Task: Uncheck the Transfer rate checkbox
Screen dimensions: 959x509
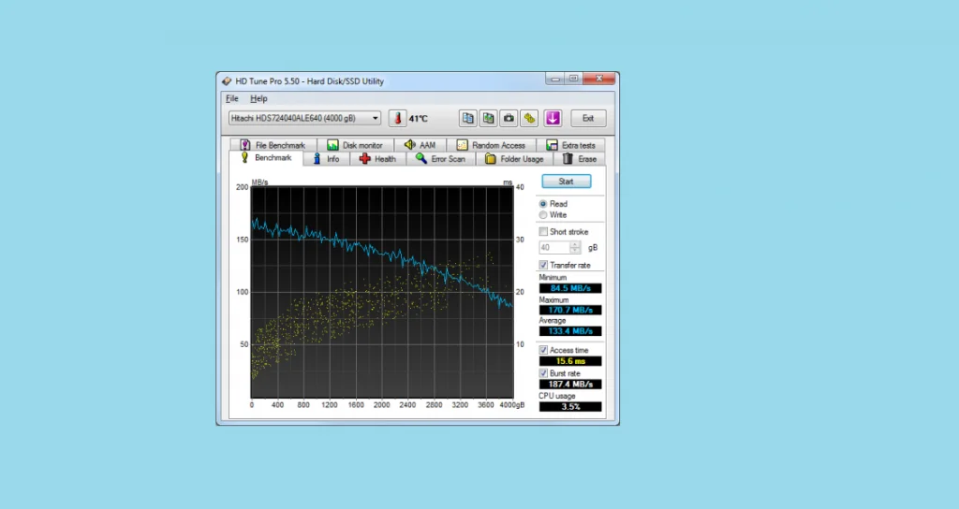Action: [543, 265]
